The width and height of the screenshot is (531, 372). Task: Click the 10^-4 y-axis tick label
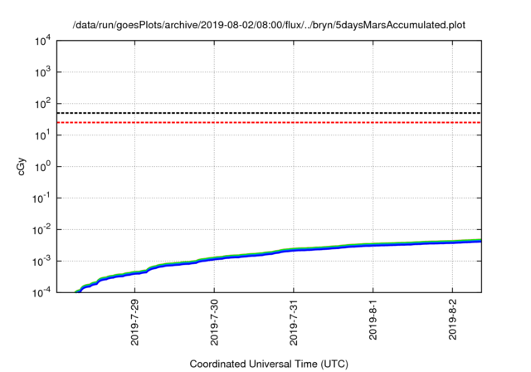point(41,292)
